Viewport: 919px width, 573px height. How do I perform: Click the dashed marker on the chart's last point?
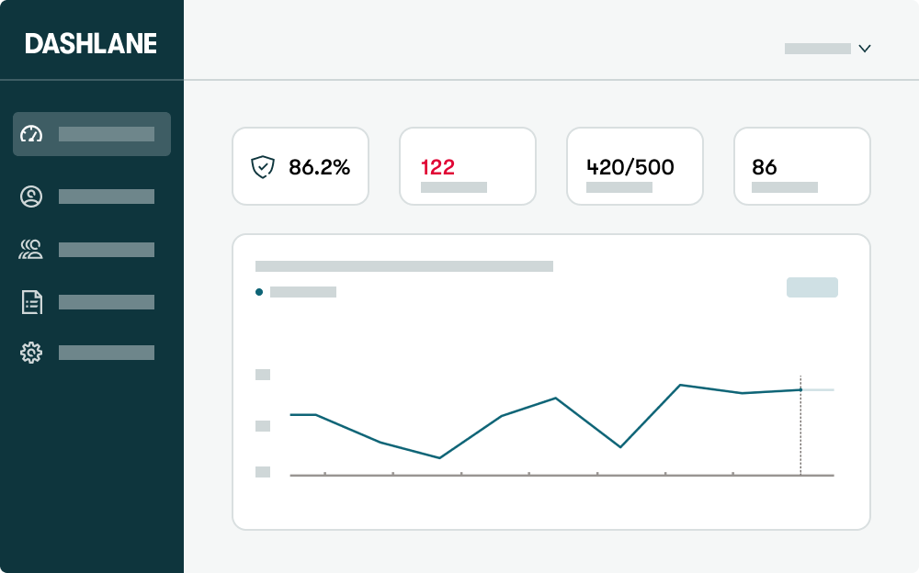point(801,389)
